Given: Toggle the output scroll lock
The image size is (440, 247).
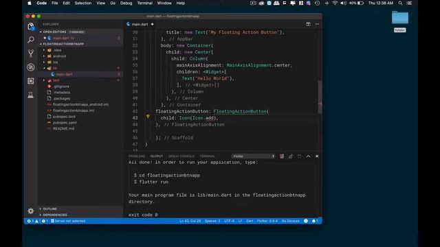Looking at the screenshot, I should click(290, 156).
